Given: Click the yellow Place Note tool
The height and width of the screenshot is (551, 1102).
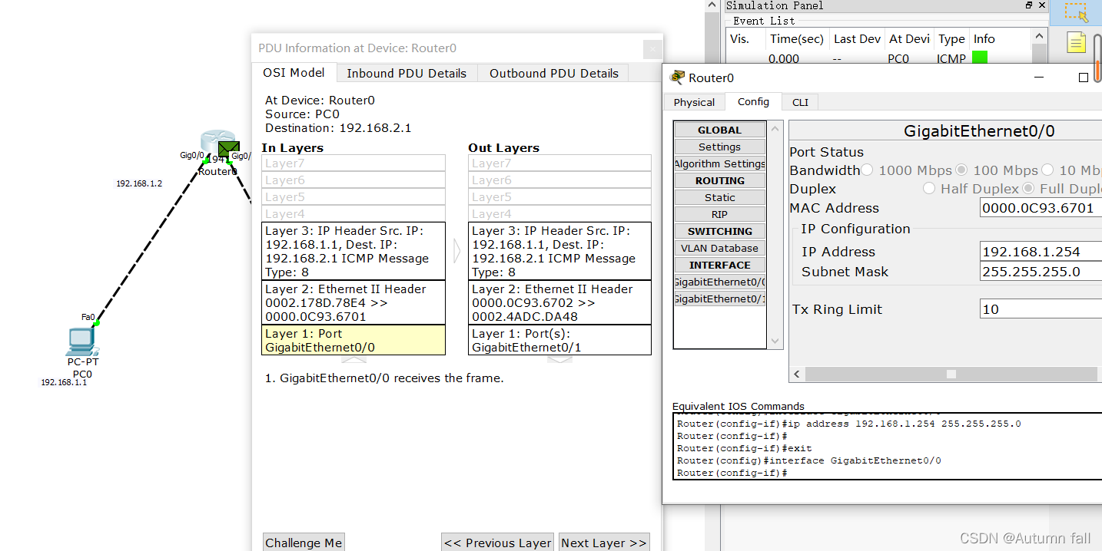Looking at the screenshot, I should (x=1077, y=43).
